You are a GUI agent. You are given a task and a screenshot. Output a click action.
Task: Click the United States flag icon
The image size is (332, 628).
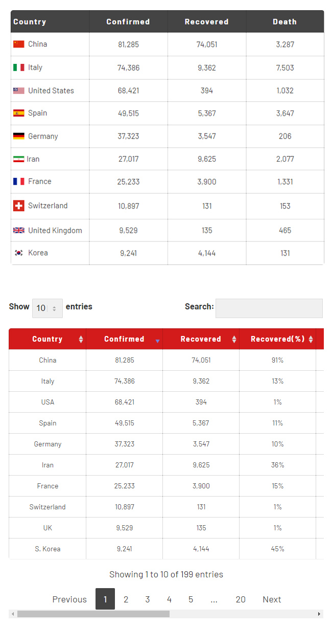tap(19, 91)
